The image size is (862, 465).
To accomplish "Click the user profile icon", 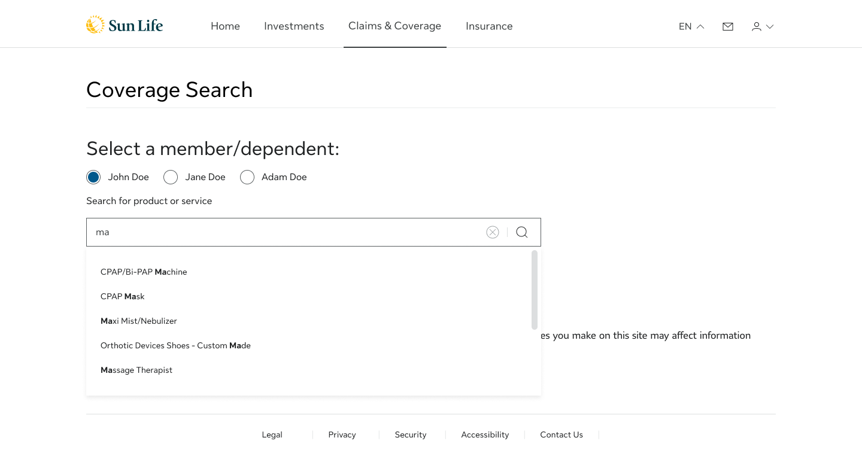I will tap(757, 26).
